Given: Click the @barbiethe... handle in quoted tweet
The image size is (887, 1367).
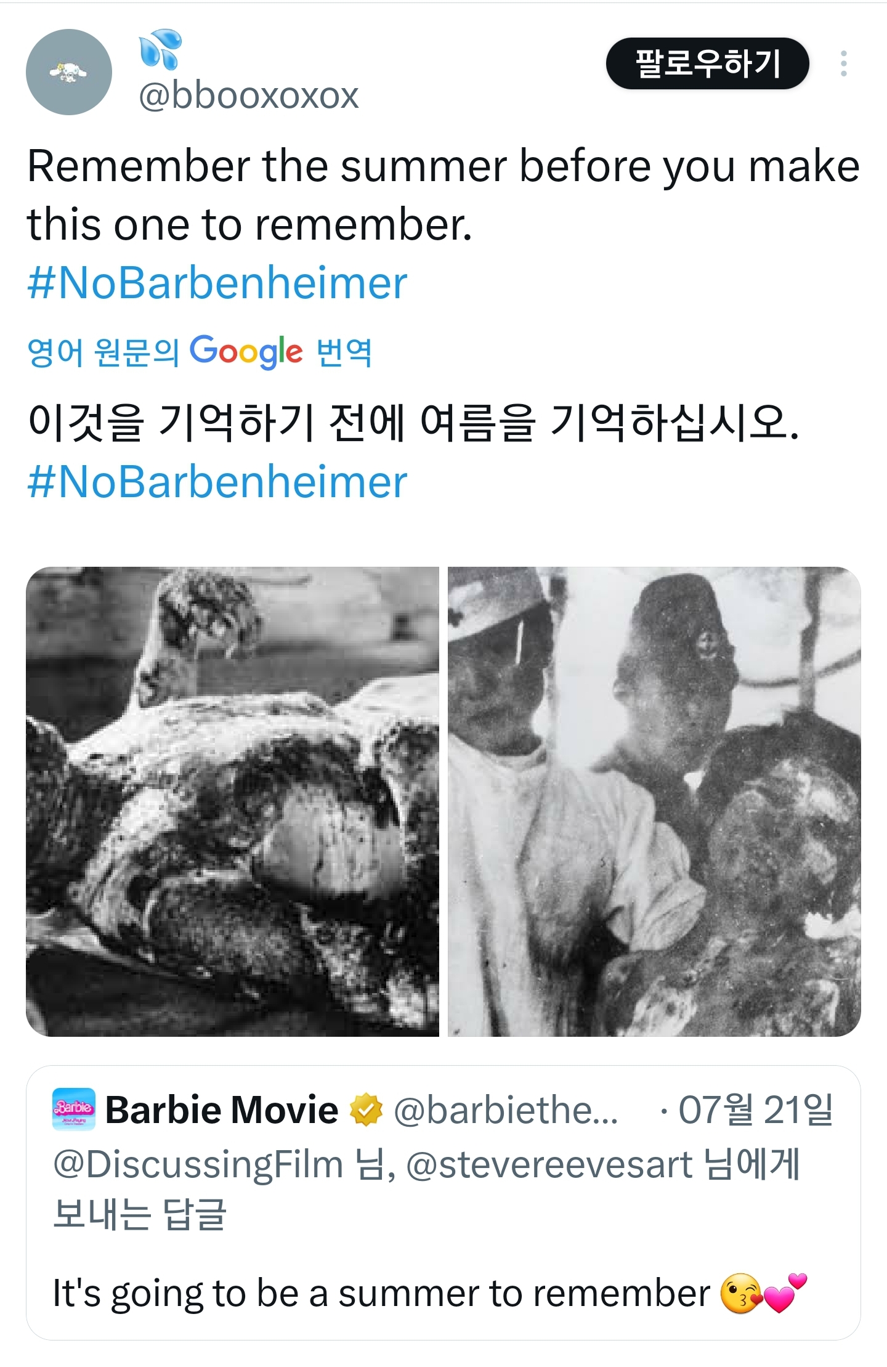Looking at the screenshot, I should [x=506, y=1109].
